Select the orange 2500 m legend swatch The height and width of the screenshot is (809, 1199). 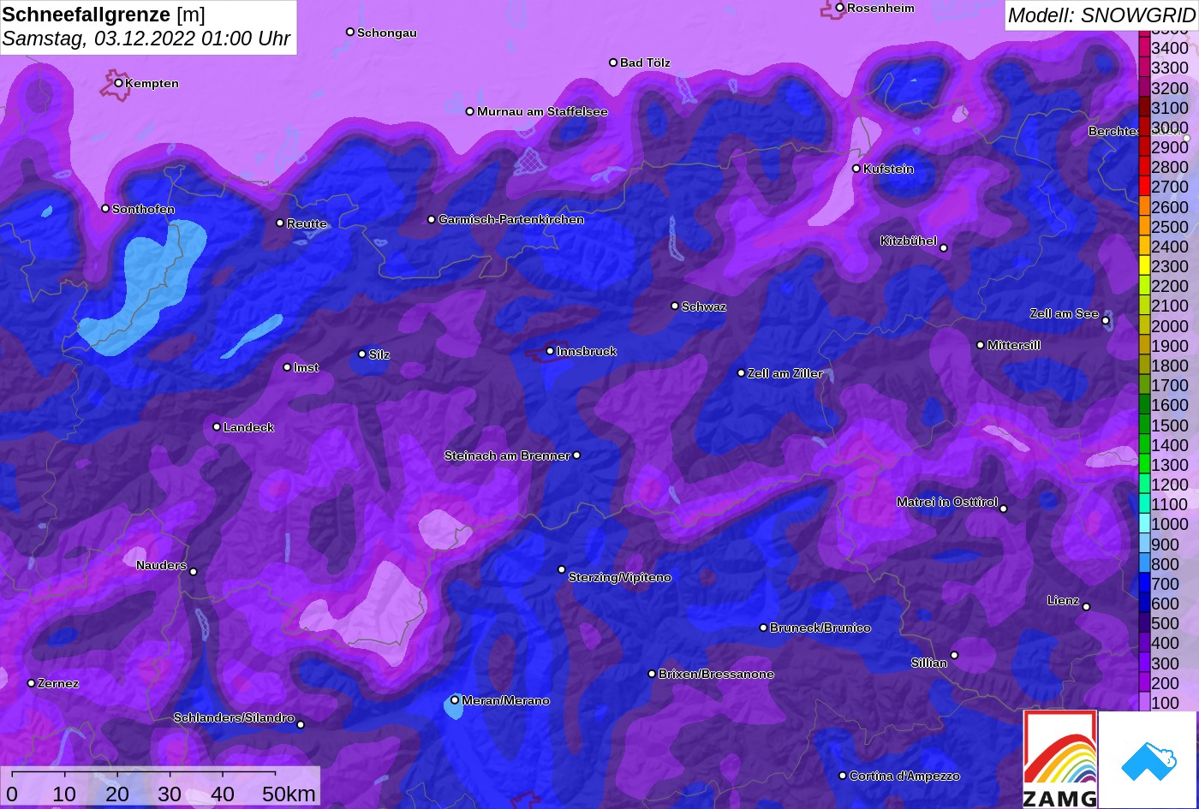pos(1144,227)
